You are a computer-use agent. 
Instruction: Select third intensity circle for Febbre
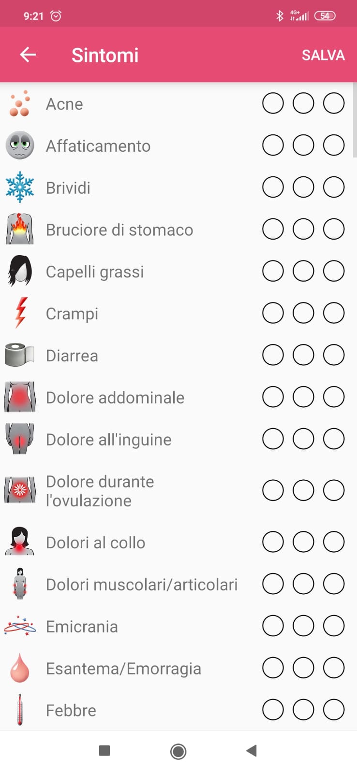pos(334,710)
